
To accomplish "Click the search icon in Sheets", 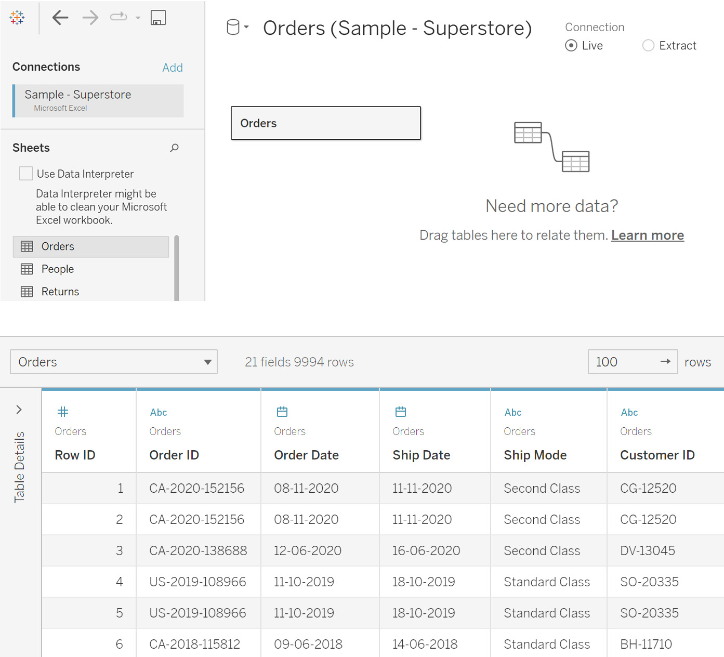I will pyautogui.click(x=174, y=148).
